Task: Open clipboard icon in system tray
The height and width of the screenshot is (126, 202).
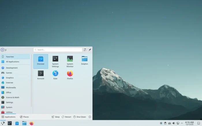Action: (x=165, y=123)
